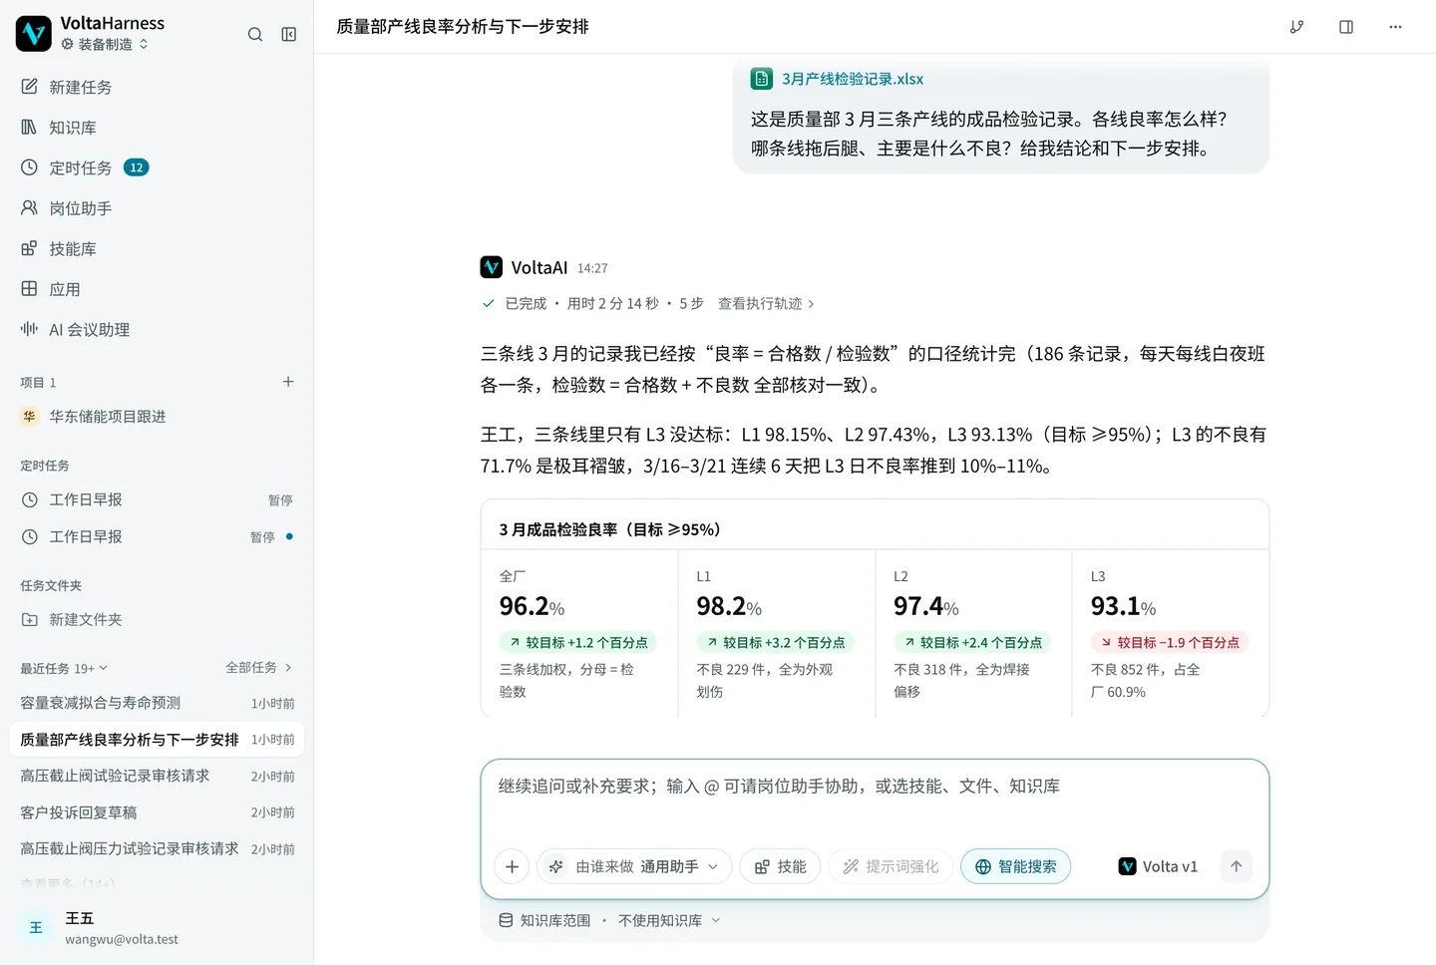Collapse the sidebar with the panel icon
The image size is (1436, 965).
click(289, 34)
